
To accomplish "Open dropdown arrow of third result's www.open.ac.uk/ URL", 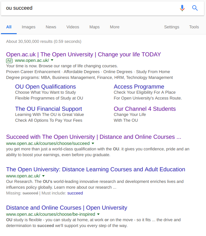I will pyautogui.click(x=43, y=176).
